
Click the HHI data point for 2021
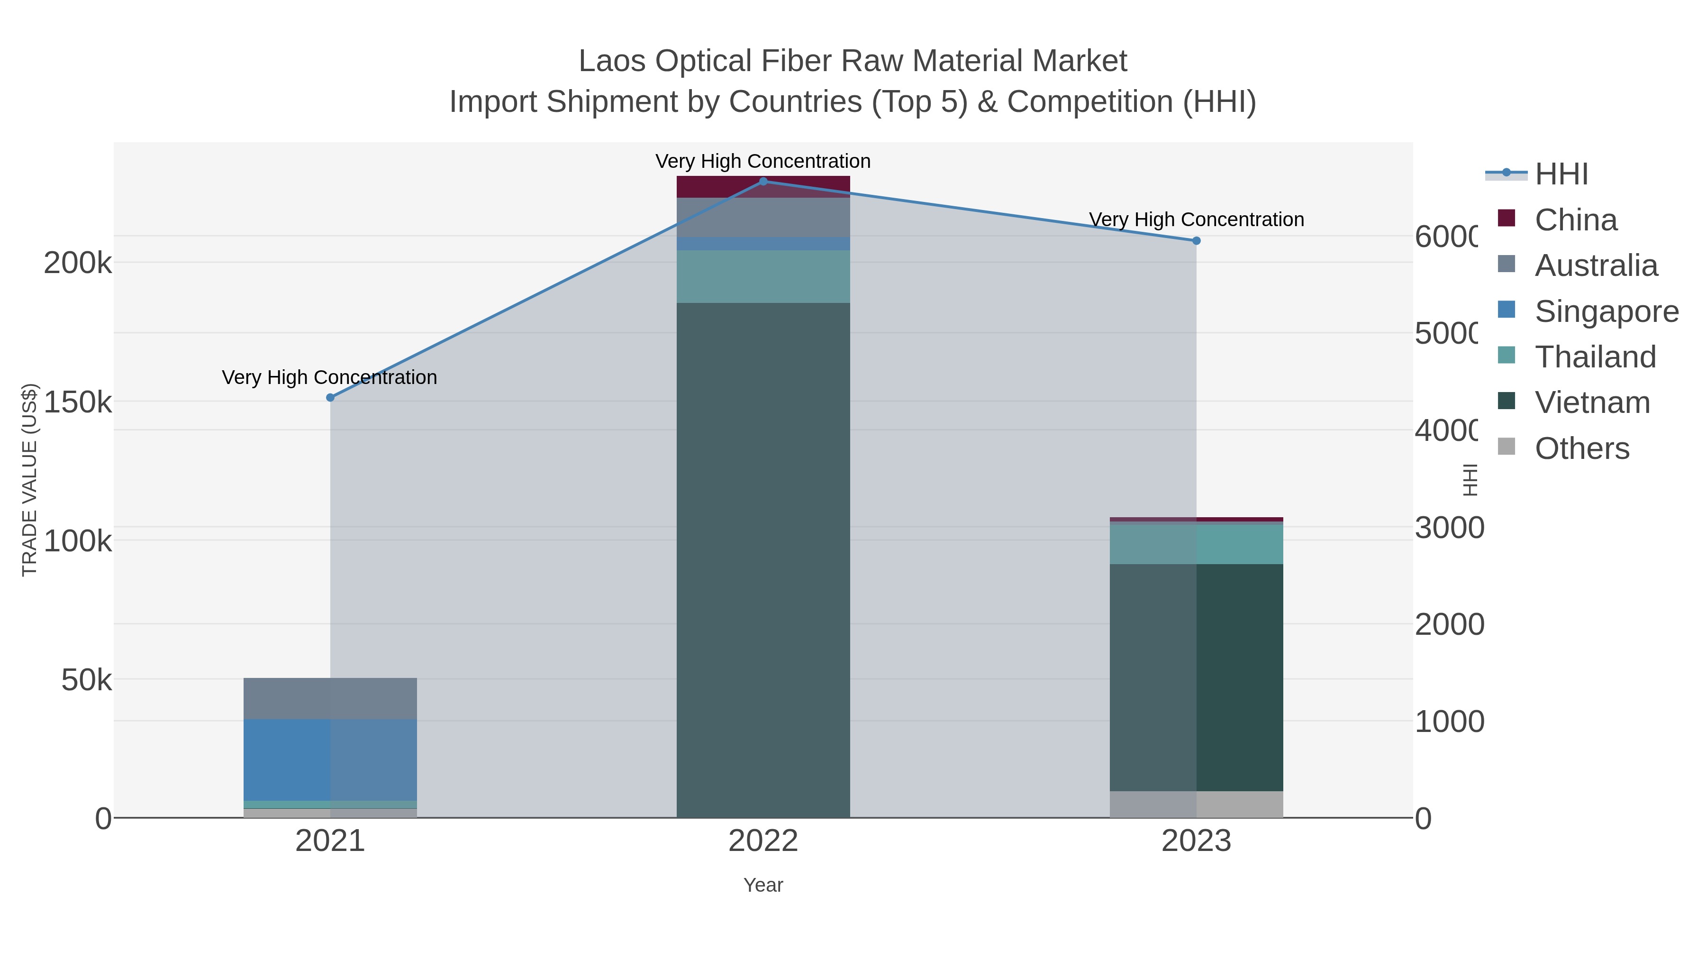pyautogui.click(x=330, y=398)
